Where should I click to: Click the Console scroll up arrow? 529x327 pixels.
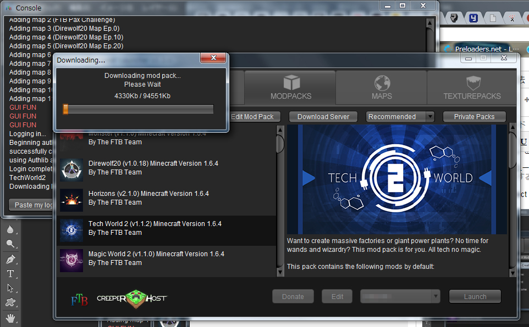click(x=429, y=24)
